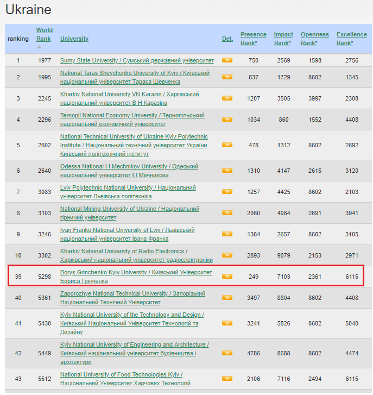Sort table by World Rank column
Screen dimensions: 373x395
point(45,34)
